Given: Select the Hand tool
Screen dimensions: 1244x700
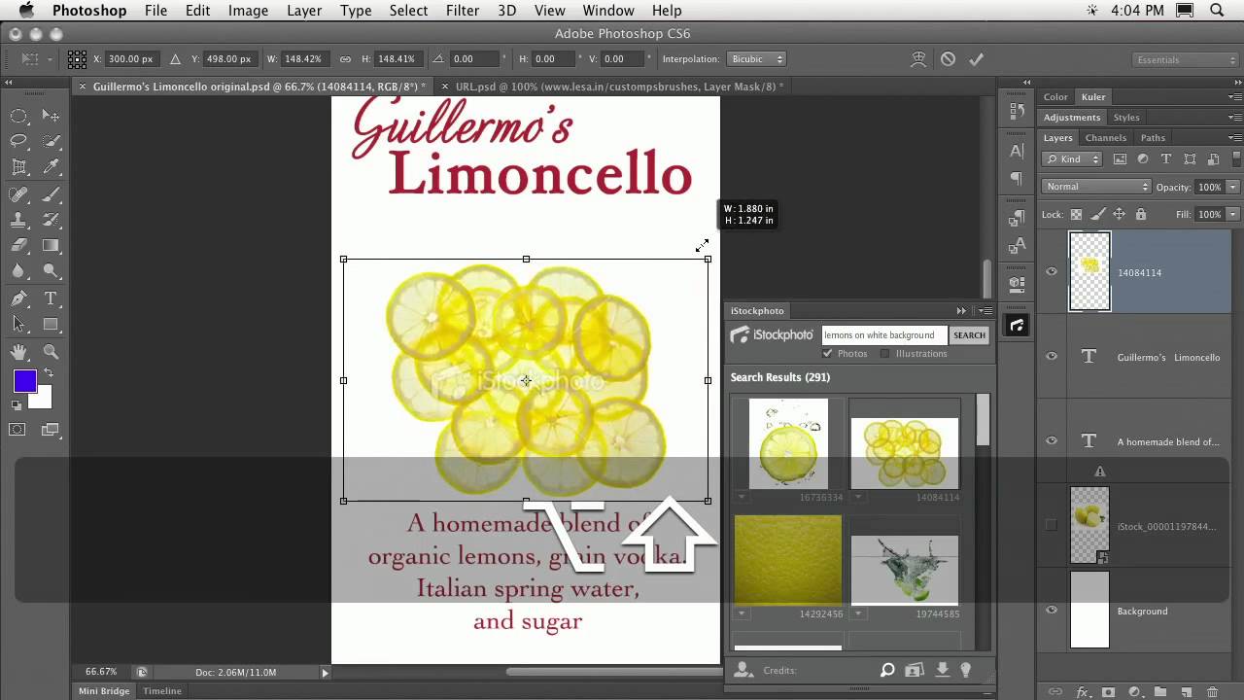Looking at the screenshot, I should (18, 352).
